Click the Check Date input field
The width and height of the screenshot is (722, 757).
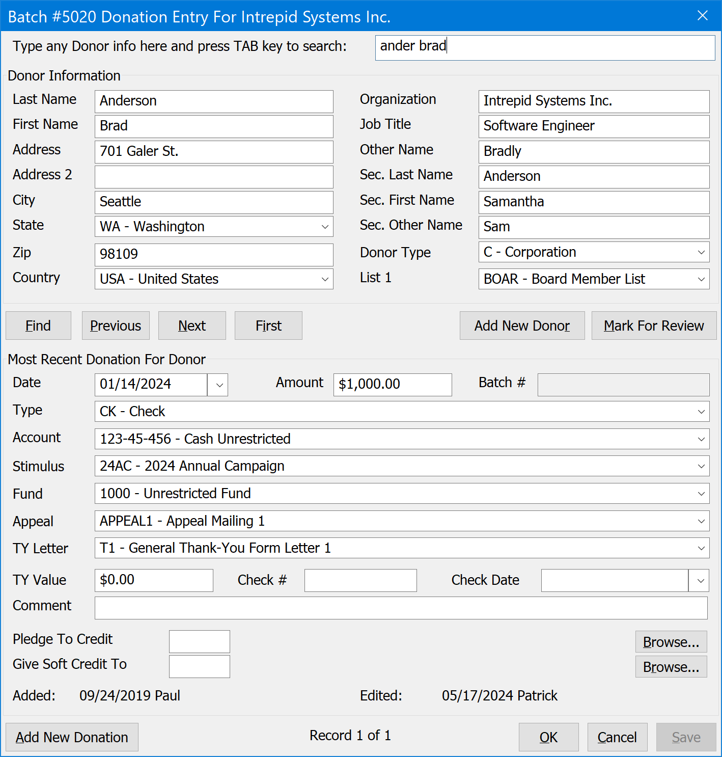[x=615, y=580]
